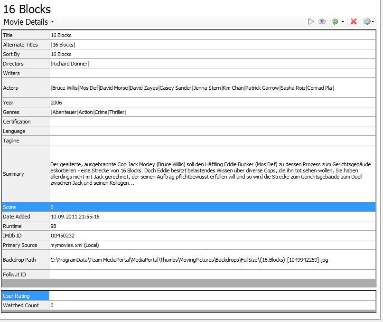Click the green refresh movie info icon
The width and height of the screenshot is (383, 322).
point(335,22)
